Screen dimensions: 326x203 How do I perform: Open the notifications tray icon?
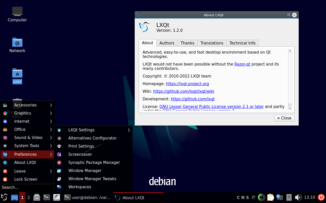click(x=280, y=197)
